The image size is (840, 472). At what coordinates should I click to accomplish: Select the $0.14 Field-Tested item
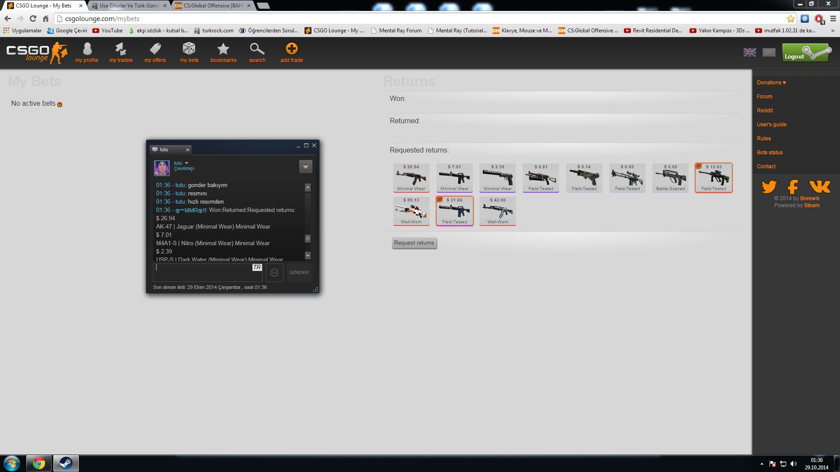pos(584,178)
